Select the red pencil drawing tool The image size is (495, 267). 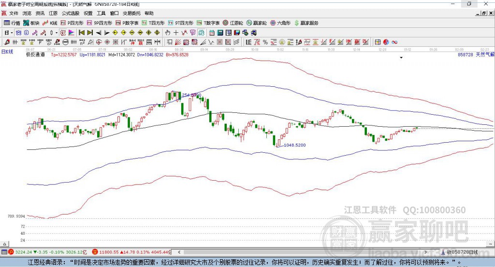[x=7, y=42]
